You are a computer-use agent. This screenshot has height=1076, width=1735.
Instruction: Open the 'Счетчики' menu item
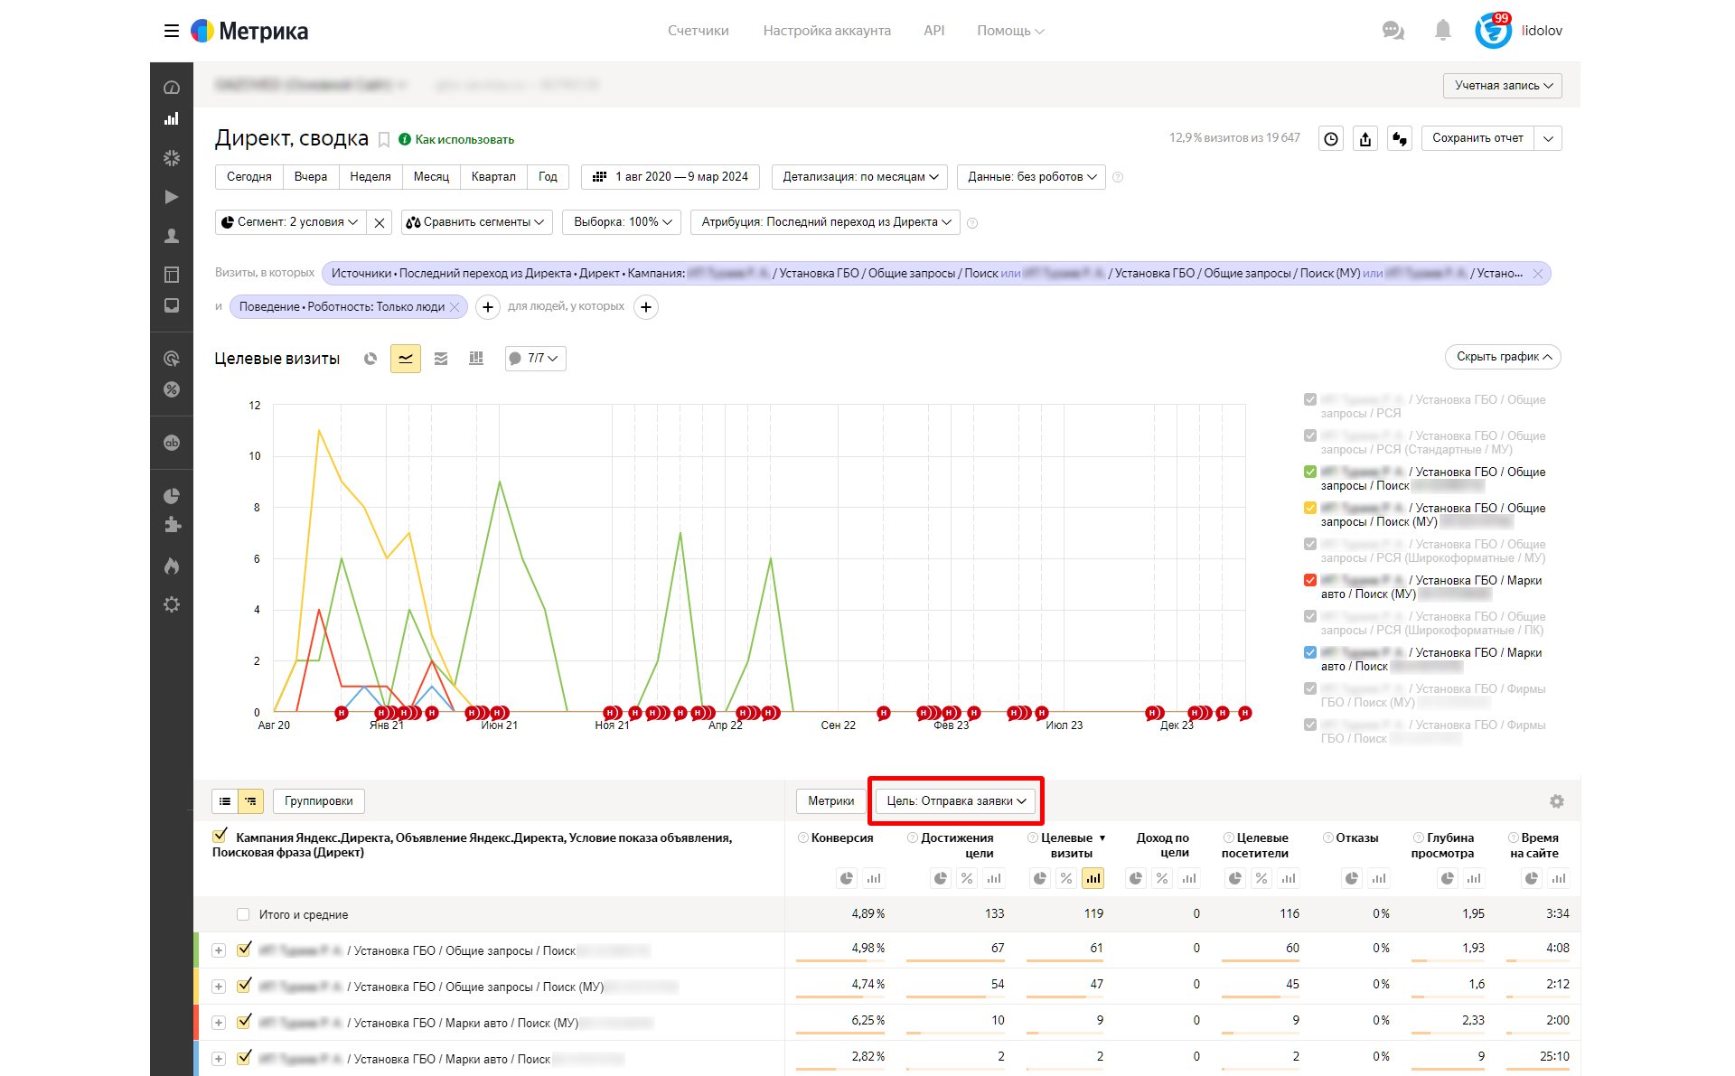tap(698, 31)
